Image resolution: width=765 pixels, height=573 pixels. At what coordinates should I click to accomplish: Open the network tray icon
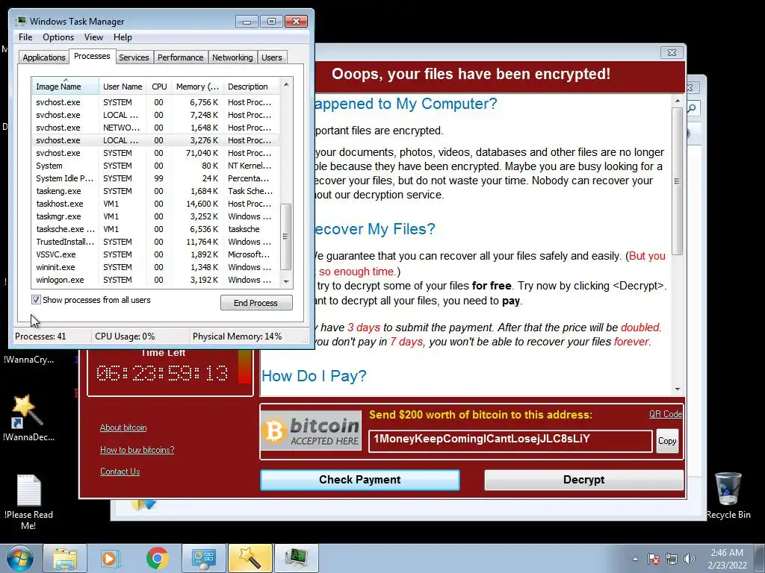click(672, 559)
